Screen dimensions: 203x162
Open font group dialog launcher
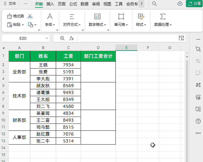(57, 30)
